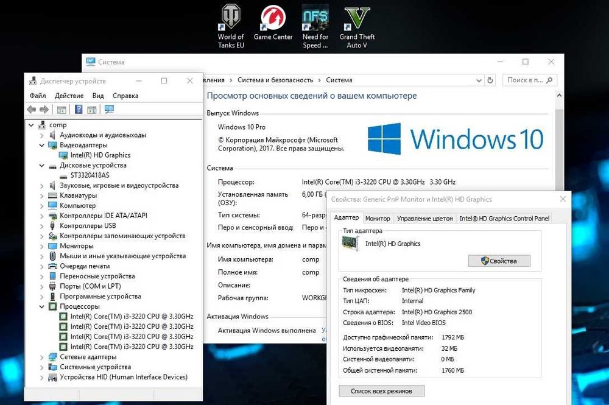Image resolution: width=609 pixels, height=405 pixels.
Task: Click the Порты (COM и LPT) icon
Action: point(52,286)
